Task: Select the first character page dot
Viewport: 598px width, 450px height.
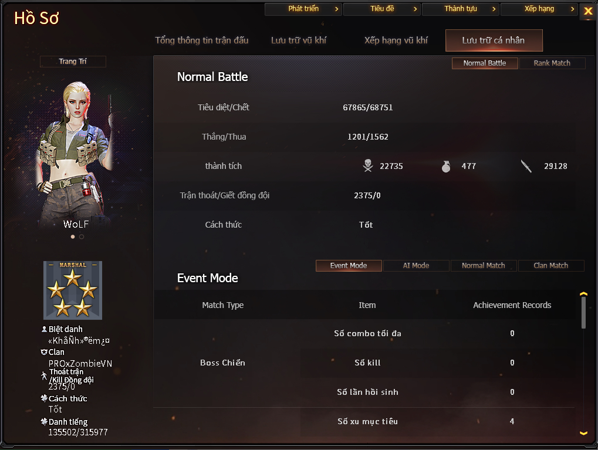Action: tap(73, 237)
